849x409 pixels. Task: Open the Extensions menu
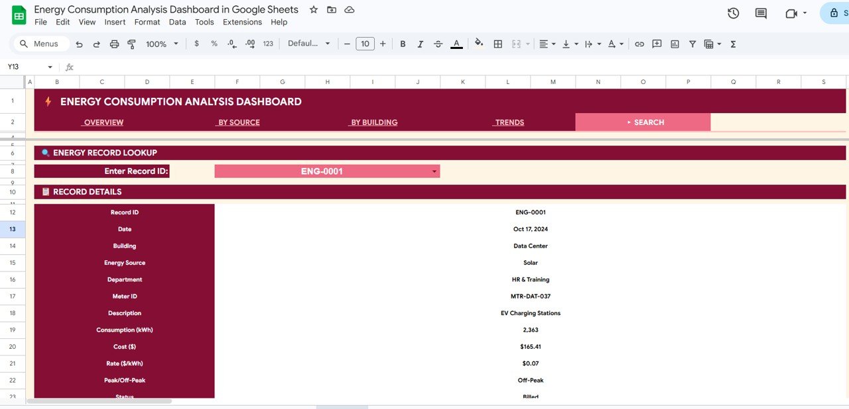(x=241, y=22)
